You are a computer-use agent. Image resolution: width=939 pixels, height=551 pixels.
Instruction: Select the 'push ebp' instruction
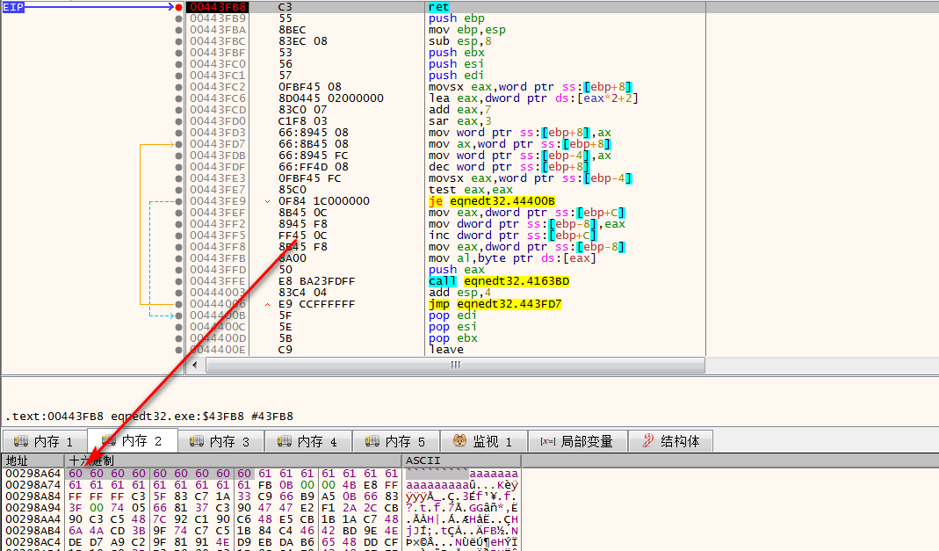(457, 18)
